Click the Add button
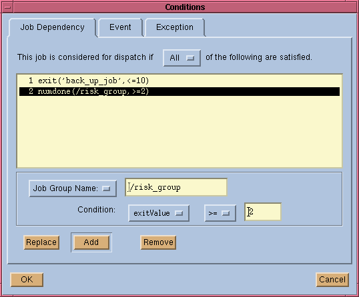This screenshot has height=297, width=359. 91,242
